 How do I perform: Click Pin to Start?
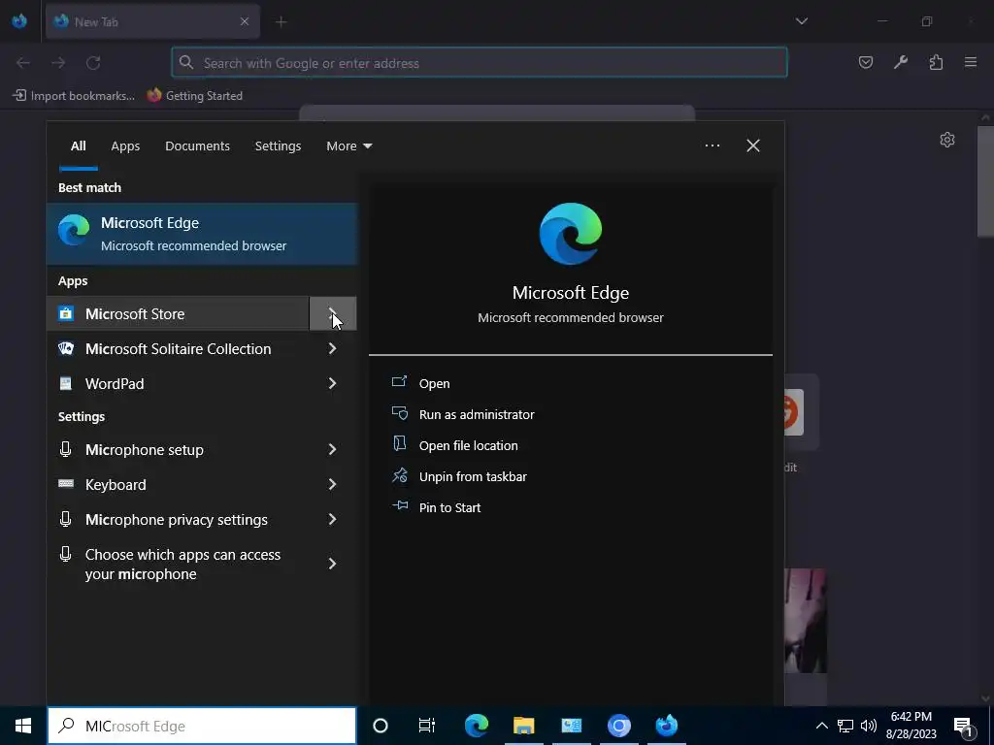[449, 507]
